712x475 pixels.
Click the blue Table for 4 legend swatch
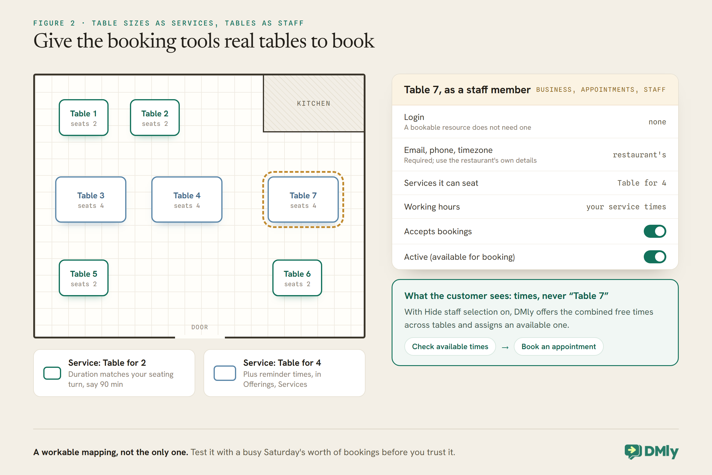(225, 373)
